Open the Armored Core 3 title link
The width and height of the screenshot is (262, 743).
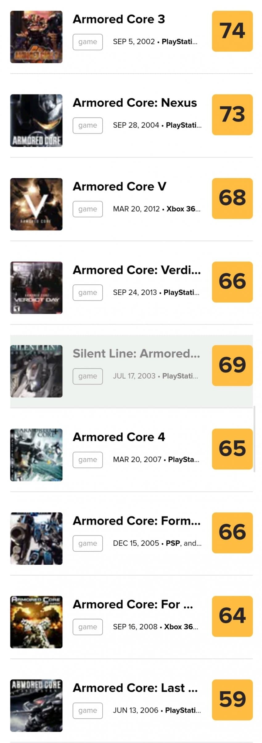click(119, 19)
